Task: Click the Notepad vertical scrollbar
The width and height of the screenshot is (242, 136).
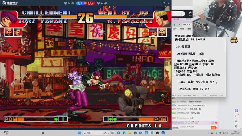Action: pos(225,45)
